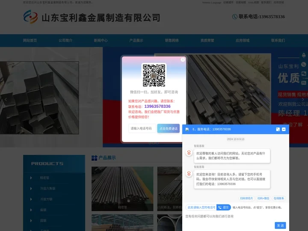Click the top-bar 联系我们 link

(266, 3)
